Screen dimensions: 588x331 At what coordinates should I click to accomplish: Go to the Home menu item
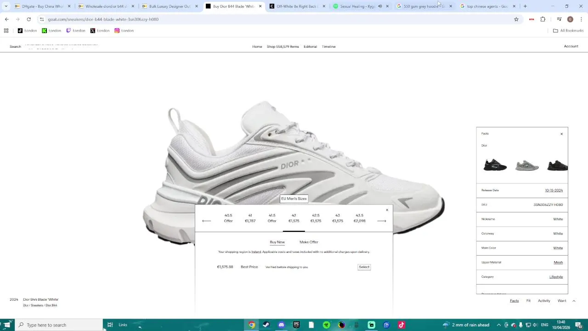click(x=257, y=46)
